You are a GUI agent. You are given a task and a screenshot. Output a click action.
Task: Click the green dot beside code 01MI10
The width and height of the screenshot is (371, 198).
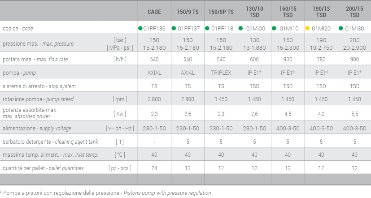[x=274, y=28]
